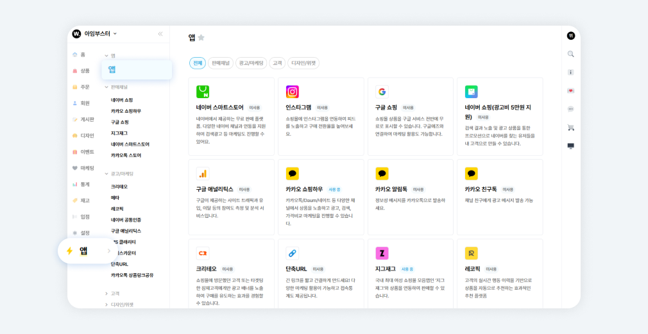This screenshot has width=648, height=334.
Task: Select the 전체 filter tab
Action: (198, 63)
